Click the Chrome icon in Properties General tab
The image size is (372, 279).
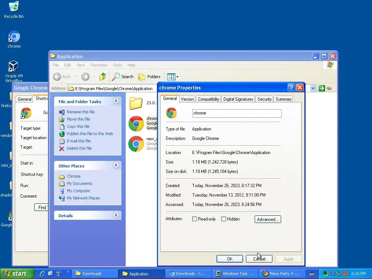[171, 113]
